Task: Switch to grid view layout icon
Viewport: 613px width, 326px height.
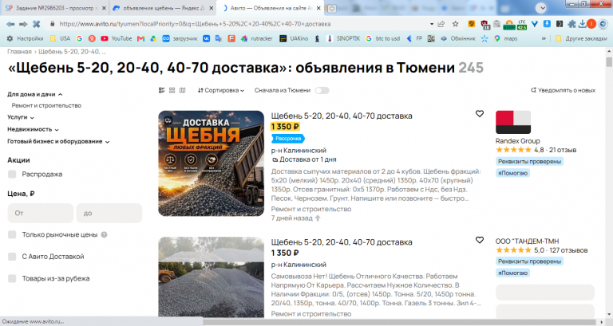Action: pyautogui.click(x=172, y=90)
